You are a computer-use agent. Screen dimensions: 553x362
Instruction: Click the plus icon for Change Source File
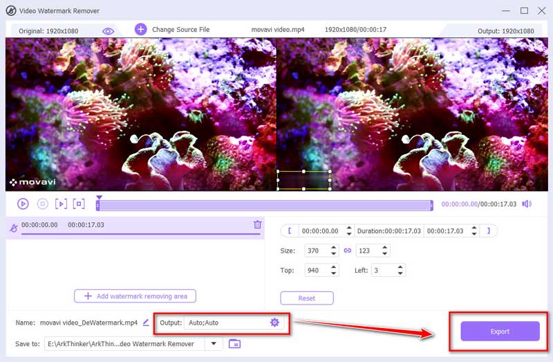[141, 29]
